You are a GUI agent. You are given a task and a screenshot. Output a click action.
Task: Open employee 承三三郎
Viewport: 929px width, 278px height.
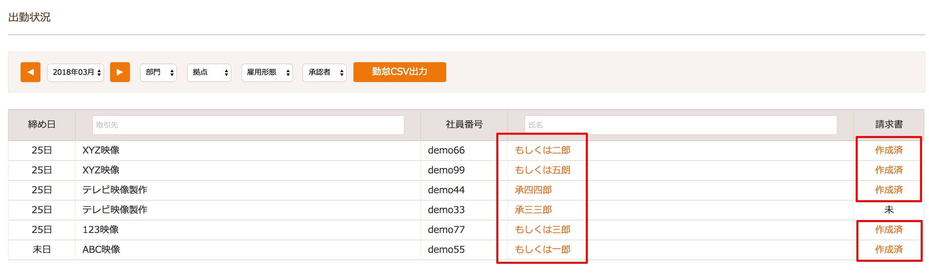click(533, 209)
